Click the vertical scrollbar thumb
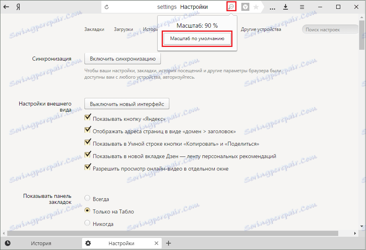The height and width of the screenshot is (250, 366). [362, 35]
